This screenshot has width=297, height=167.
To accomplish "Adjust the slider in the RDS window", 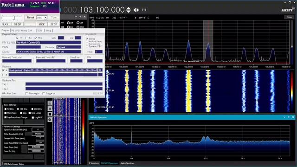I will (14, 18).
